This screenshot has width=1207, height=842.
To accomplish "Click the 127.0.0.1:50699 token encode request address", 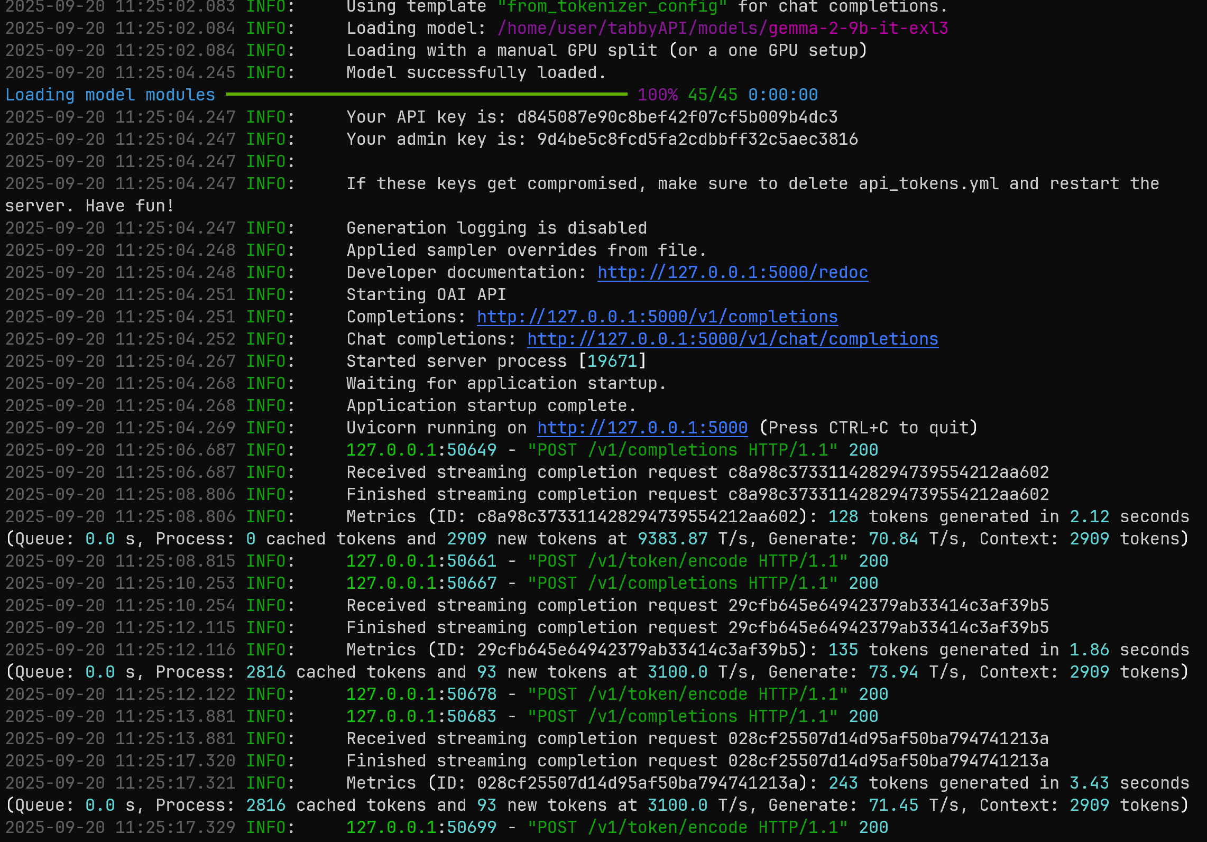I will 421,827.
